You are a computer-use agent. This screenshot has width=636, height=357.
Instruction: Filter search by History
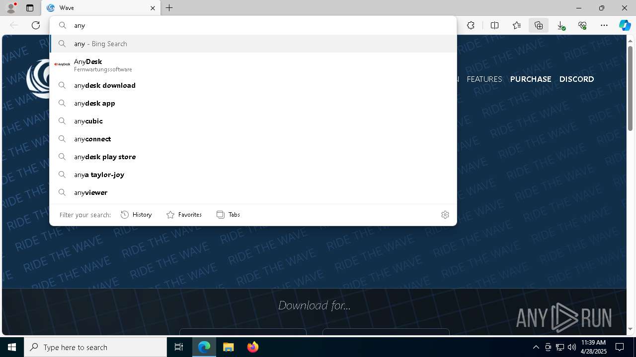(136, 215)
